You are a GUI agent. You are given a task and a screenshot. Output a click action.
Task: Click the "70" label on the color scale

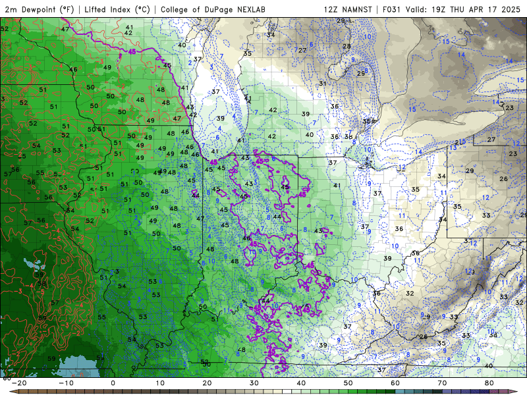[x=442, y=383]
